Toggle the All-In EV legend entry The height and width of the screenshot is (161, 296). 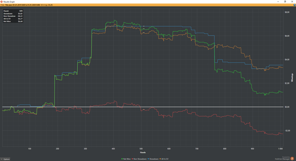click(164, 159)
